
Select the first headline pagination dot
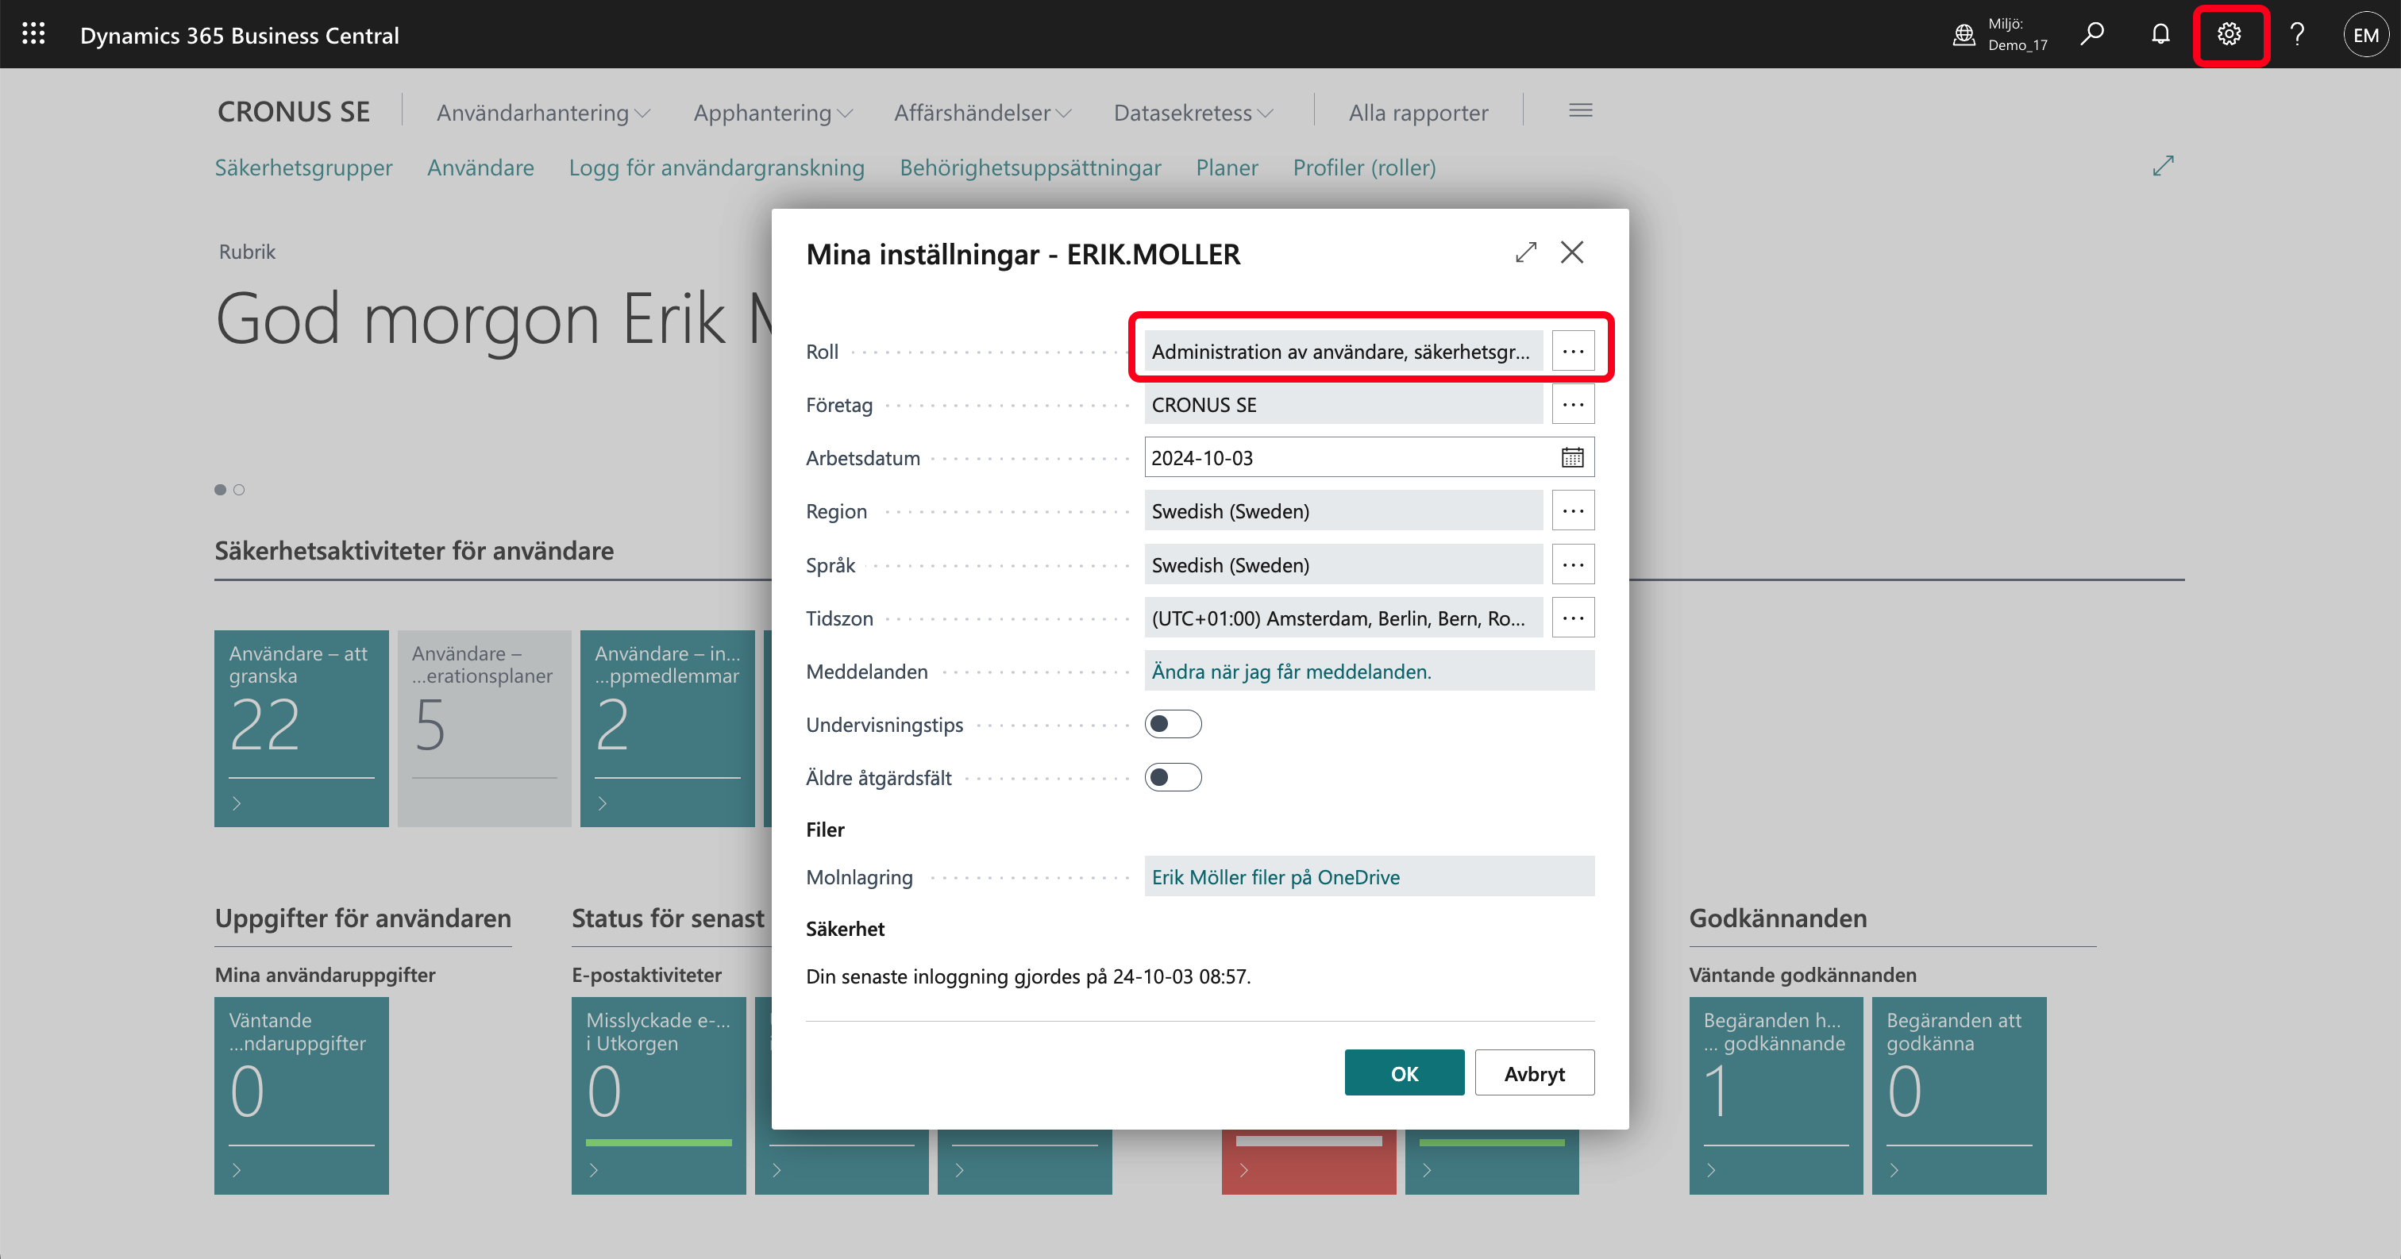pyautogui.click(x=220, y=489)
